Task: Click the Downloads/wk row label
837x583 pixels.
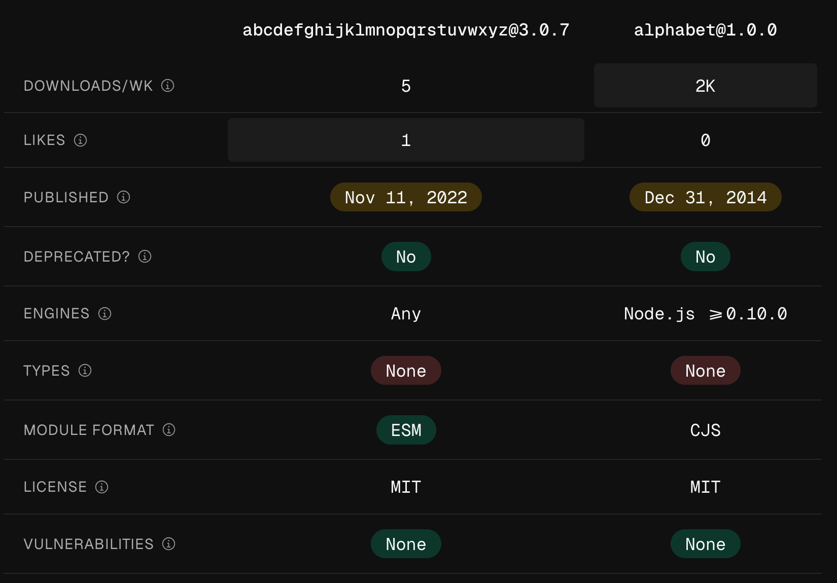Action: (88, 86)
